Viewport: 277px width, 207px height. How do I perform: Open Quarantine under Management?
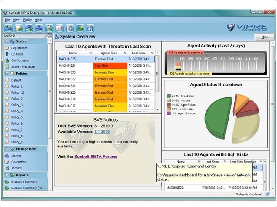(x=19, y=162)
